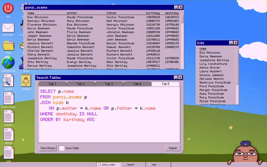The height and width of the screenshot is (167, 267).
Task: Select Hanna Grover in kids list
Action: pyautogui.click(x=210, y=68)
